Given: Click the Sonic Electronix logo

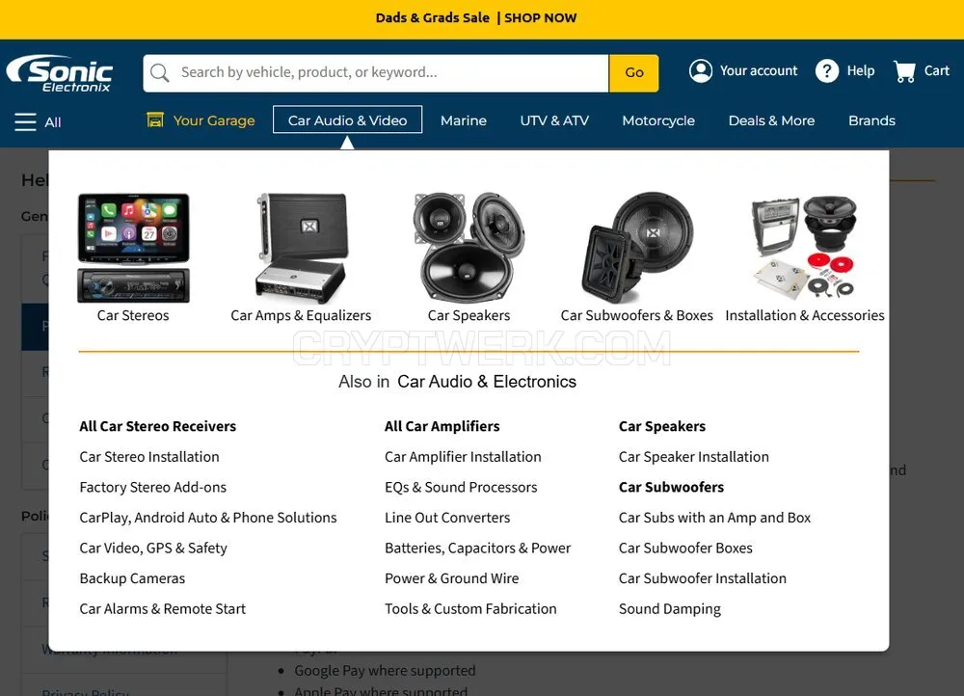Looking at the screenshot, I should coord(60,73).
